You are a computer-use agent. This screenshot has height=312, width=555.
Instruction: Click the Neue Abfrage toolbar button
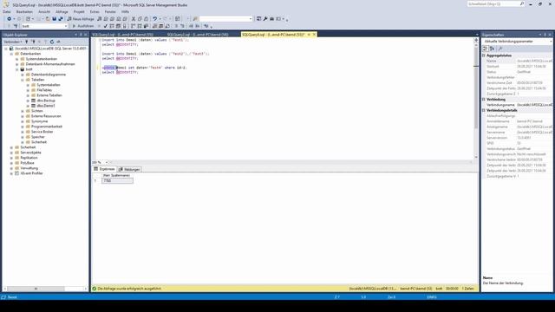coord(81,19)
